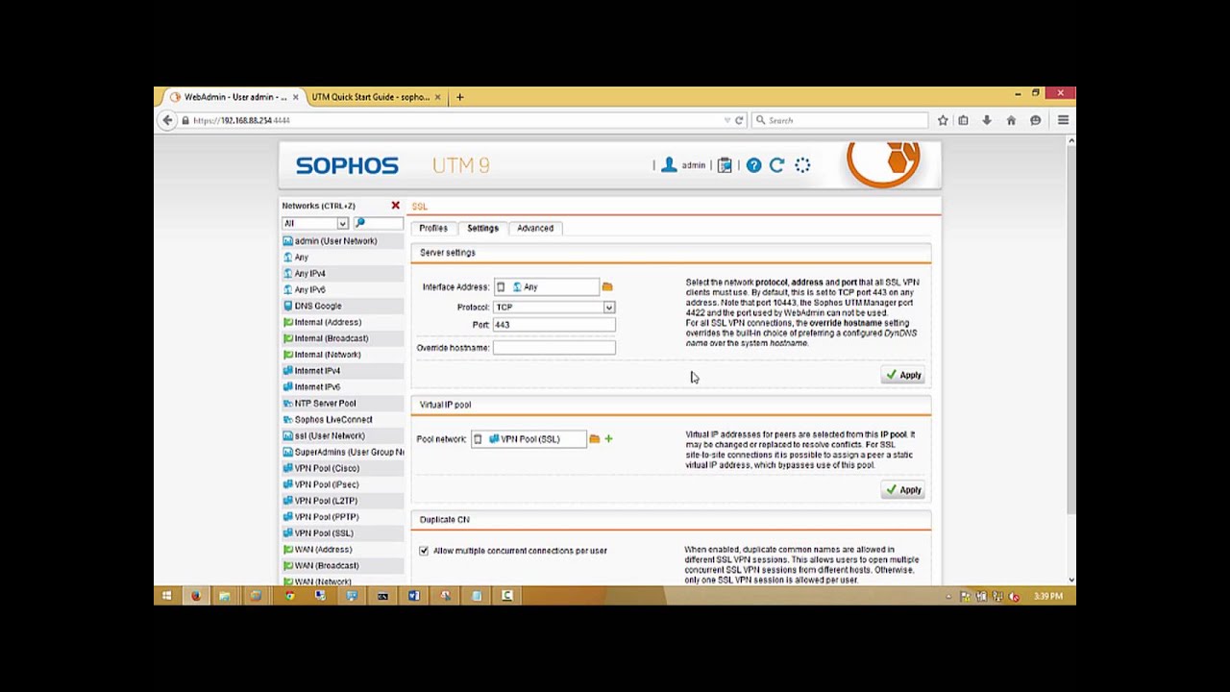Viewport: 1230px width, 692px height.
Task: Close the Networks object list panel
Action: tap(395, 206)
